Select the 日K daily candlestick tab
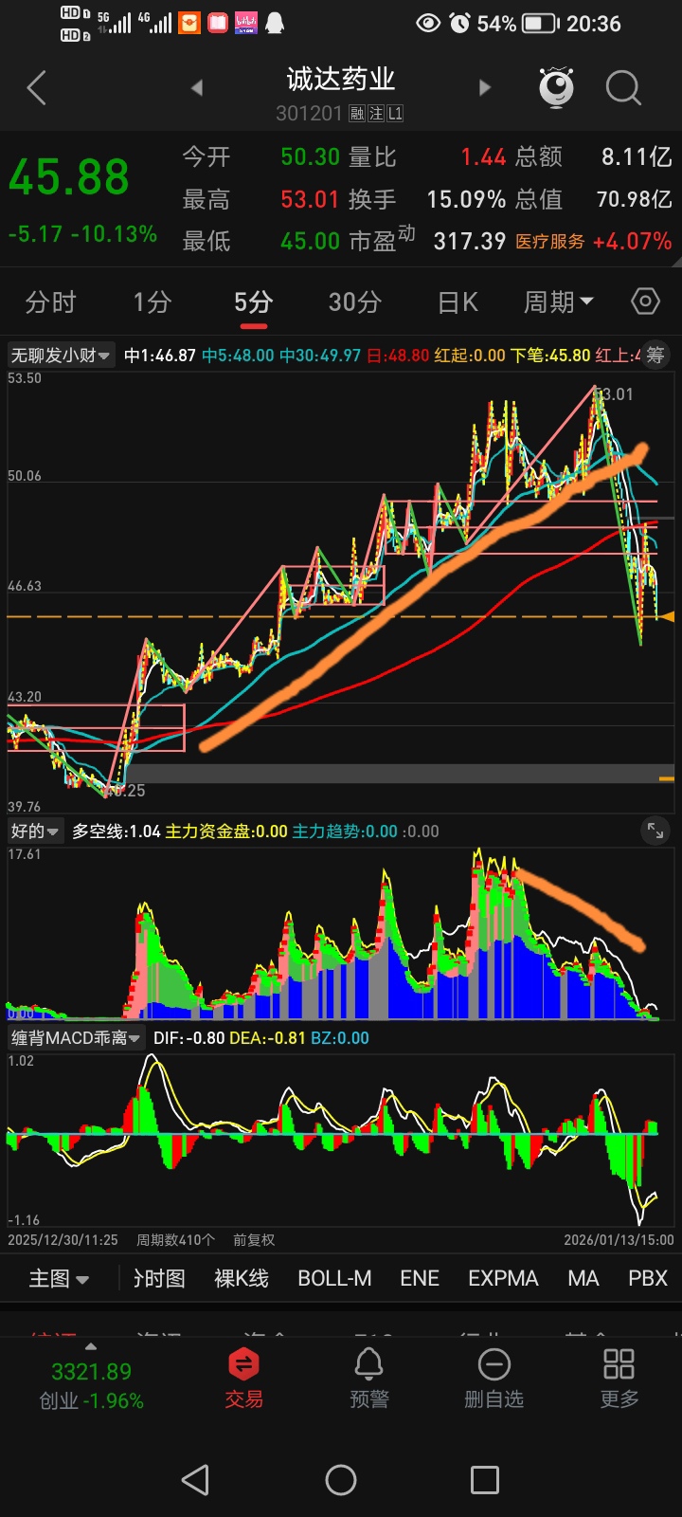 [458, 302]
